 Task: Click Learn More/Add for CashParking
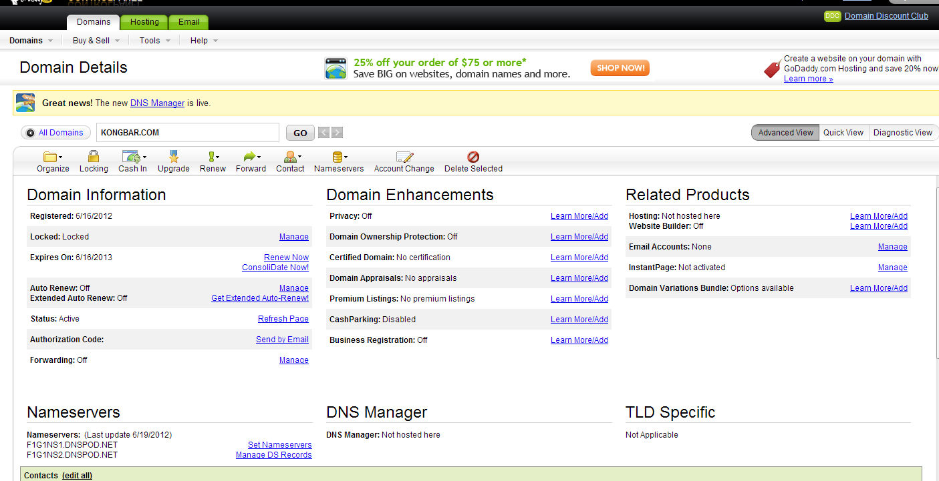click(x=579, y=320)
